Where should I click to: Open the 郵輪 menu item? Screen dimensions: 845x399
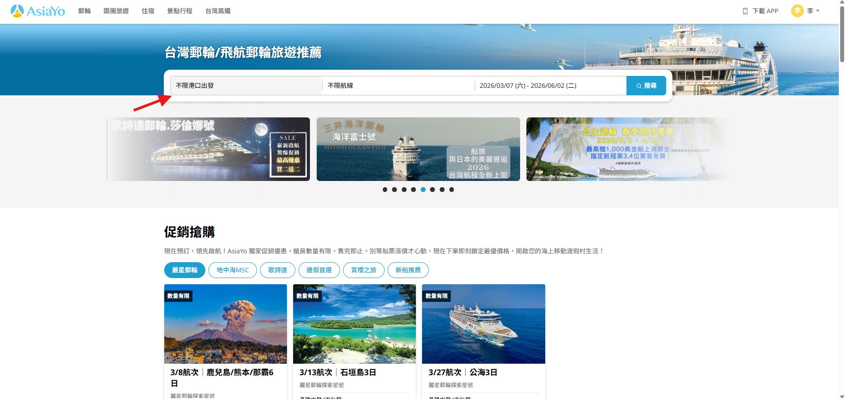(x=84, y=11)
